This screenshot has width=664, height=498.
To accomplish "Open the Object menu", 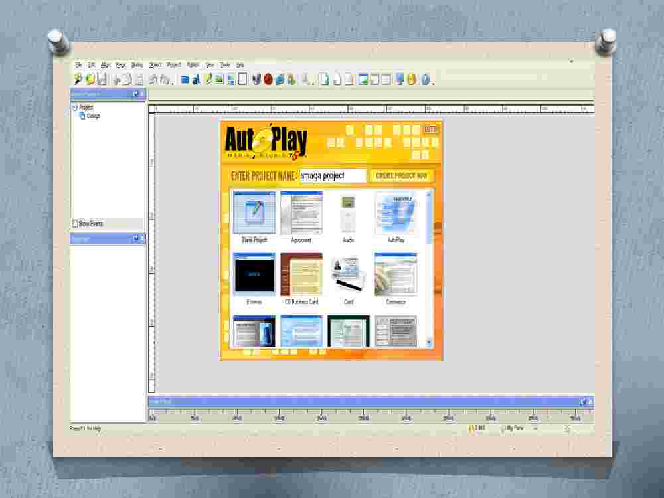I will pyautogui.click(x=155, y=65).
